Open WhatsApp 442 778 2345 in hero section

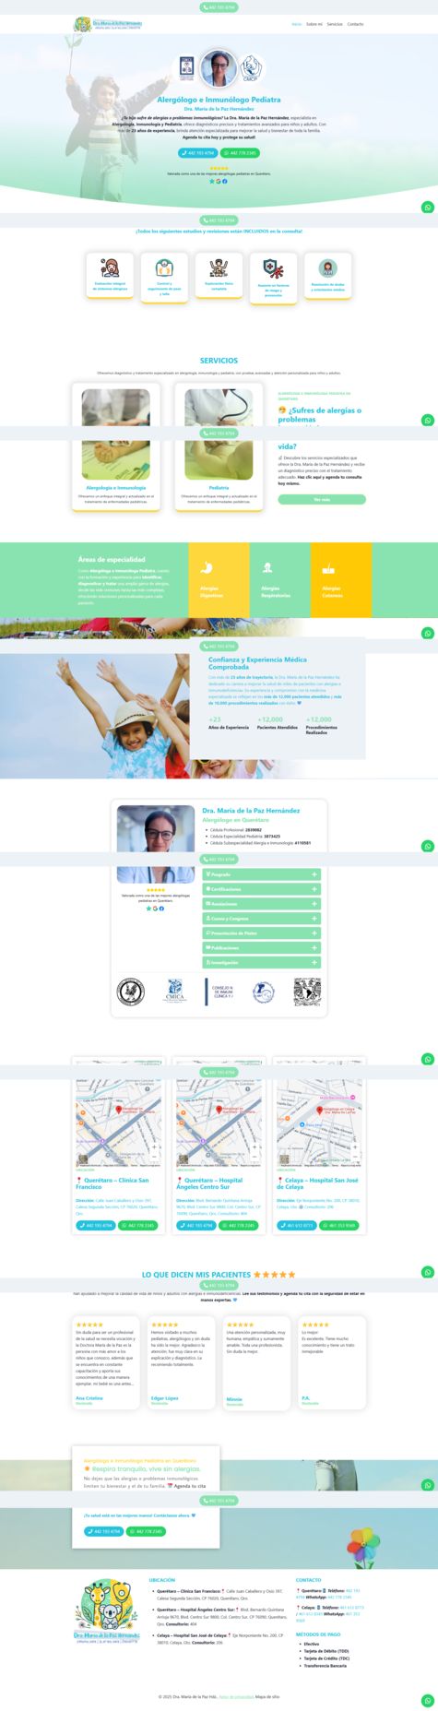tap(240, 152)
